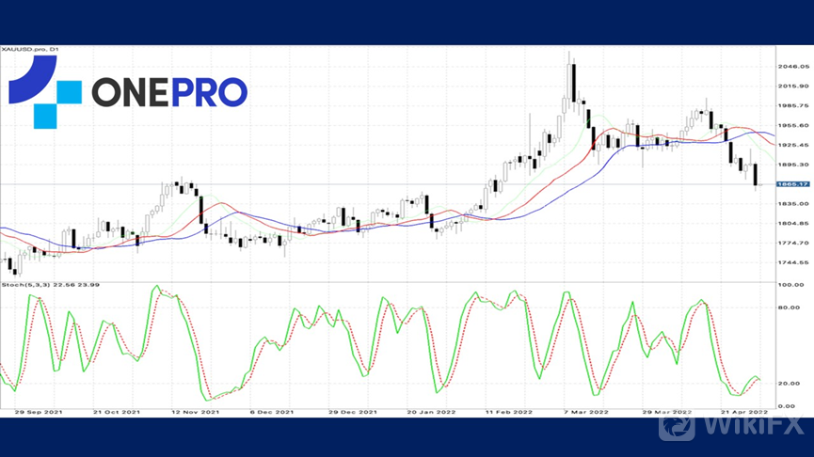Screen dimensions: 814x457
Task: Click the 1804.85 price axis label
Action: 793,224
